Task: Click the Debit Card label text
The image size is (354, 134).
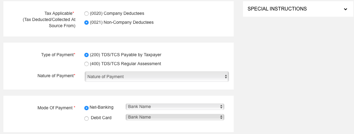Action: [x=101, y=118]
